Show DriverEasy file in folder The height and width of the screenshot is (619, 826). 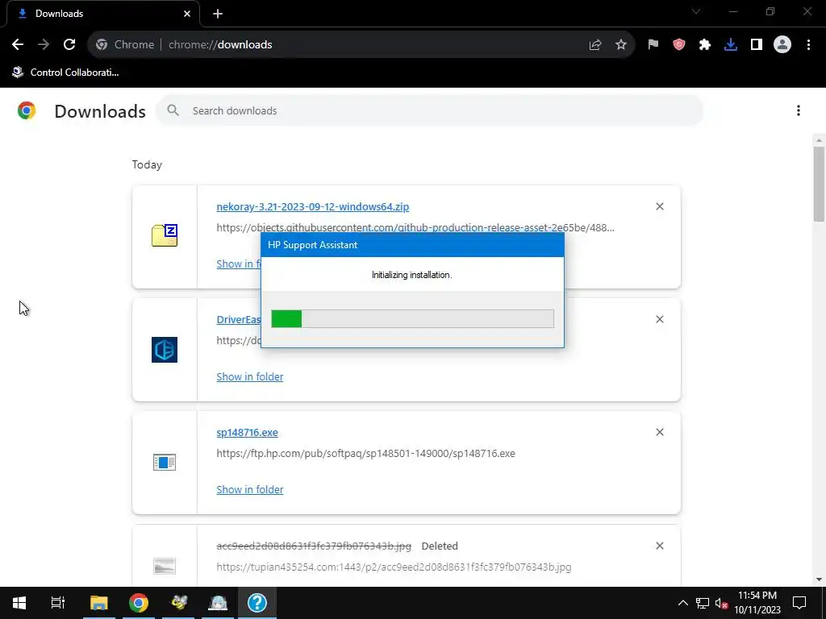tap(250, 377)
